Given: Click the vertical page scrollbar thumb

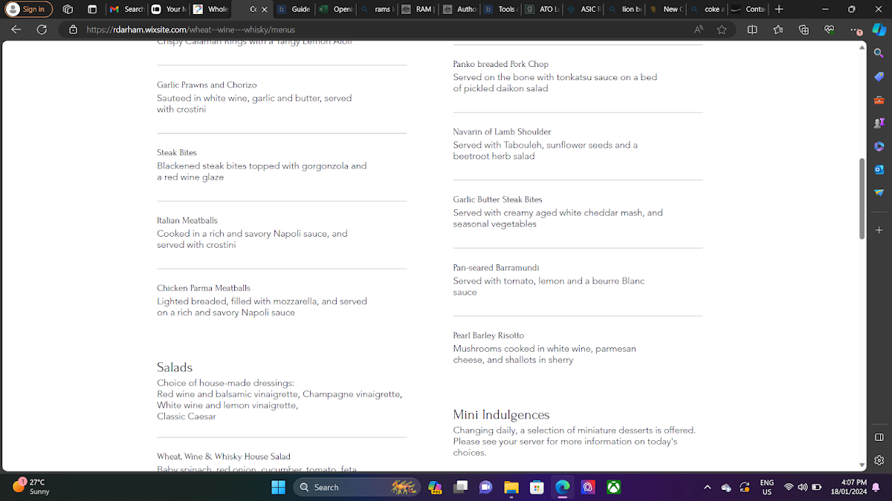Looking at the screenshot, I should click(x=862, y=197).
